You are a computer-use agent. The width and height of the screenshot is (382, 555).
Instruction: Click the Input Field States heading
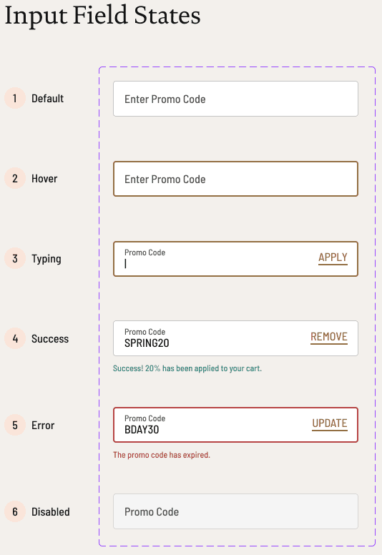click(x=103, y=16)
